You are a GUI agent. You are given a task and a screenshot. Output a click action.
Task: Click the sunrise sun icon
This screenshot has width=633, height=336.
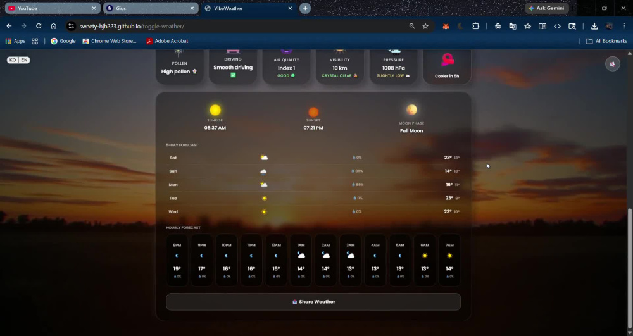coord(215,109)
